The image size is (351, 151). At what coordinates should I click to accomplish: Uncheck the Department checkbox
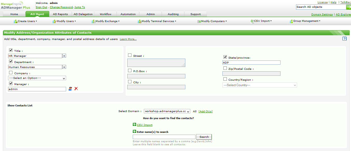tap(11, 61)
